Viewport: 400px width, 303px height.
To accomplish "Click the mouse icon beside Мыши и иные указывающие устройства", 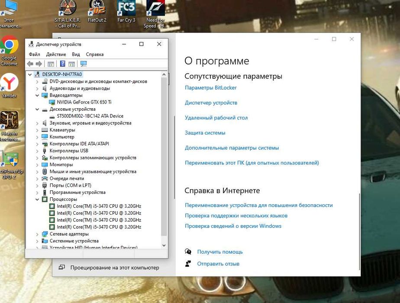I will [x=45, y=171].
